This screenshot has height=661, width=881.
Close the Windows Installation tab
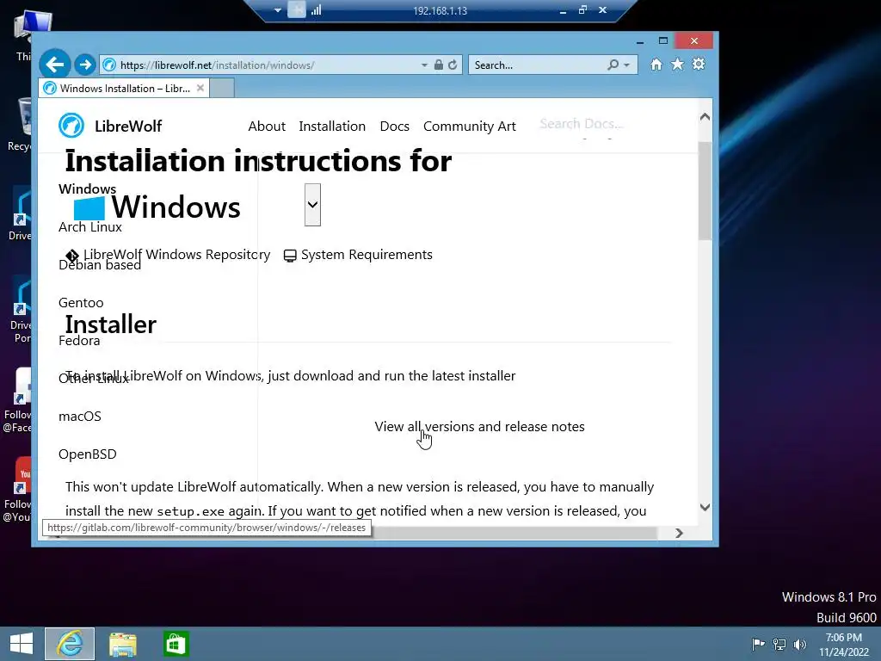(200, 89)
